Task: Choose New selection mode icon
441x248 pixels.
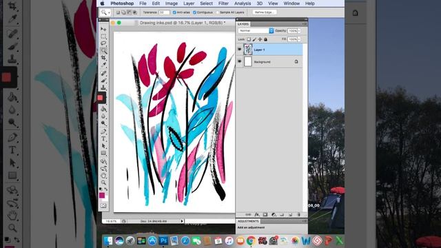Action: pos(118,12)
